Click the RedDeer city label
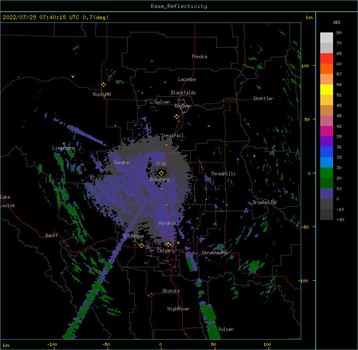 click(183, 106)
